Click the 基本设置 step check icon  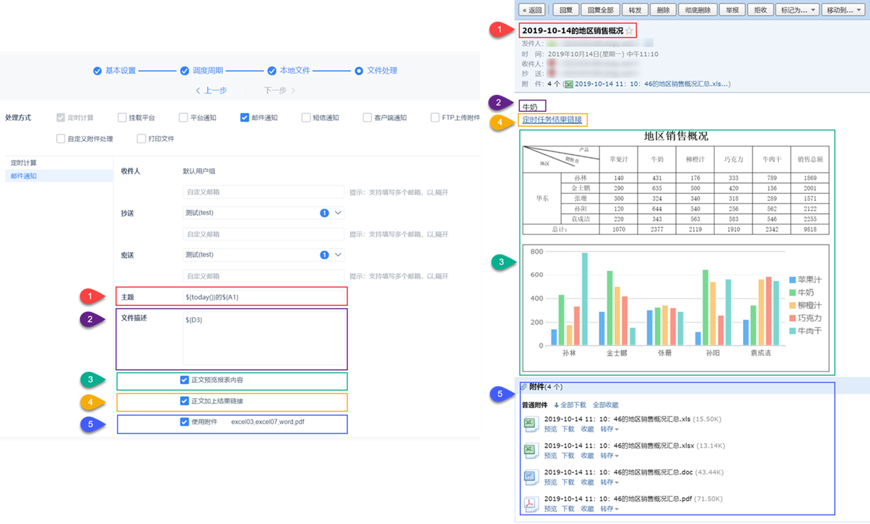pos(98,70)
